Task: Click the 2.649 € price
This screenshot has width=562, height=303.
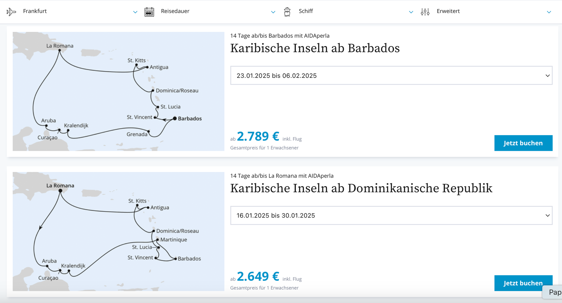Action: point(258,276)
